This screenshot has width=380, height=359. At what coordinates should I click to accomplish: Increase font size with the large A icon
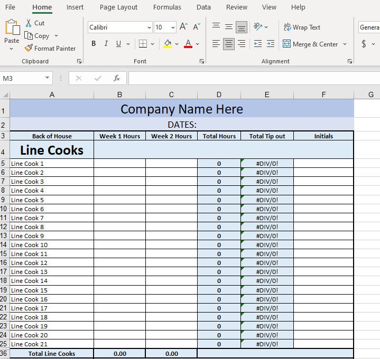pyautogui.click(x=183, y=26)
